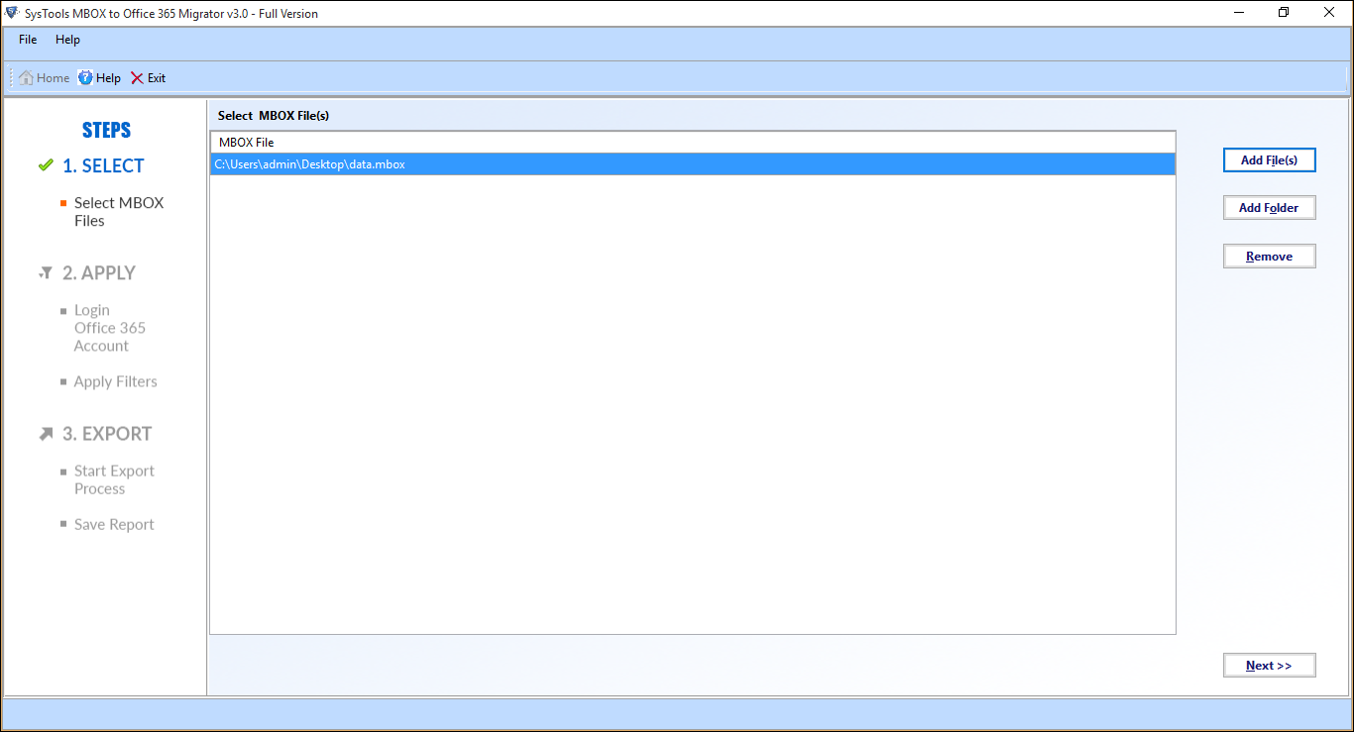
Task: Click the arrow icon beside 3. EXPORT
Action: coord(46,434)
